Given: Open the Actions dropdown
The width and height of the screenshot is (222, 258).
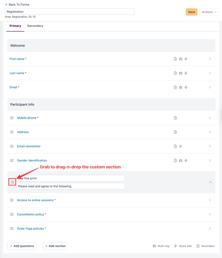Looking at the screenshot, I should 209,12.
